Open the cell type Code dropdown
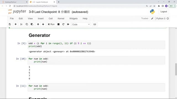 point(81,24)
